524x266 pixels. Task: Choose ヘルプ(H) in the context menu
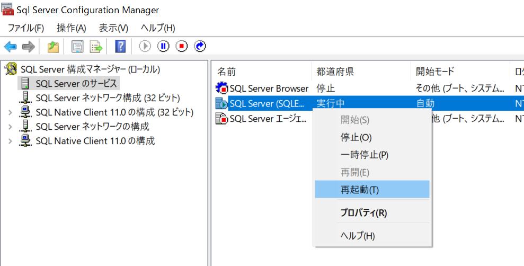point(372,236)
